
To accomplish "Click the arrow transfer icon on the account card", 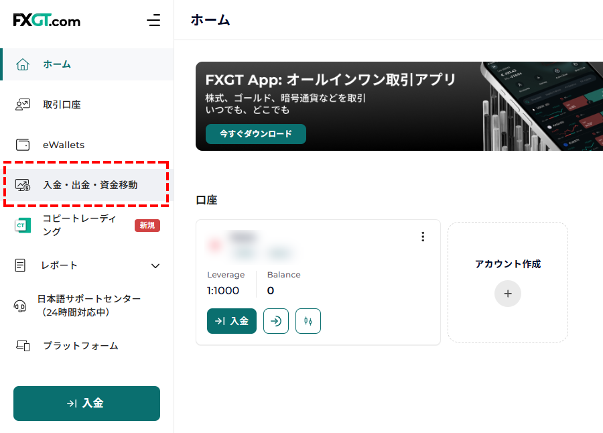I will pos(276,321).
